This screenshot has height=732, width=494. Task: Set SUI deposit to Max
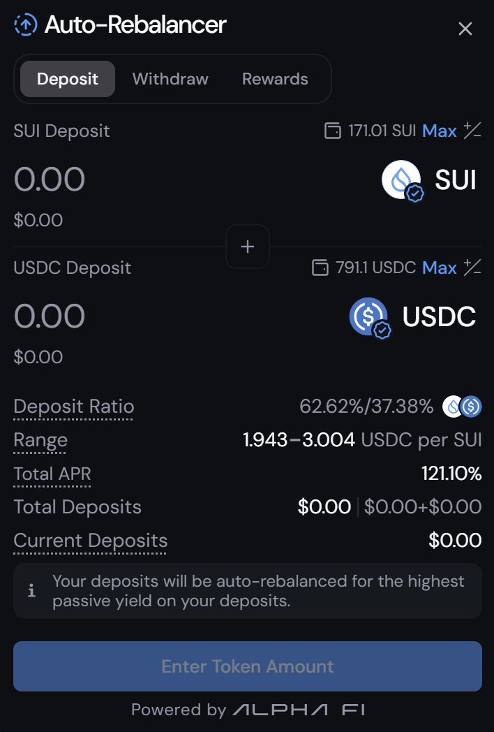[x=440, y=131]
